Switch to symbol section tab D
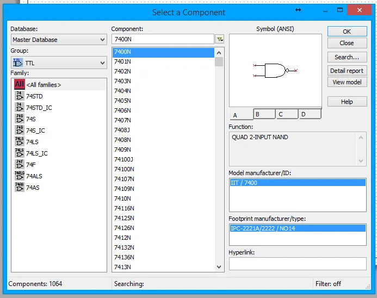 click(310, 114)
